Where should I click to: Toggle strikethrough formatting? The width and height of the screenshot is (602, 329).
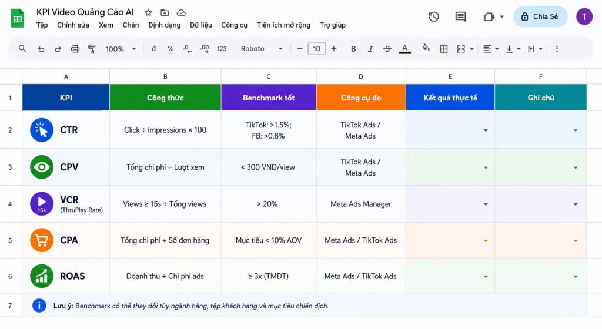click(387, 49)
